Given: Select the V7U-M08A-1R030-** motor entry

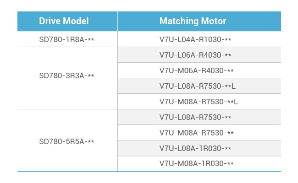Looking at the screenshot, I should 197,164.
